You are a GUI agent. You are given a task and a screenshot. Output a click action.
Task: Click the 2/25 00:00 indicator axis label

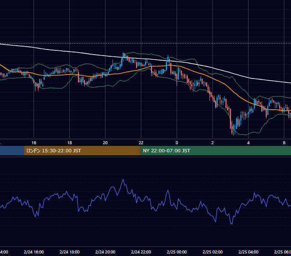177,252
